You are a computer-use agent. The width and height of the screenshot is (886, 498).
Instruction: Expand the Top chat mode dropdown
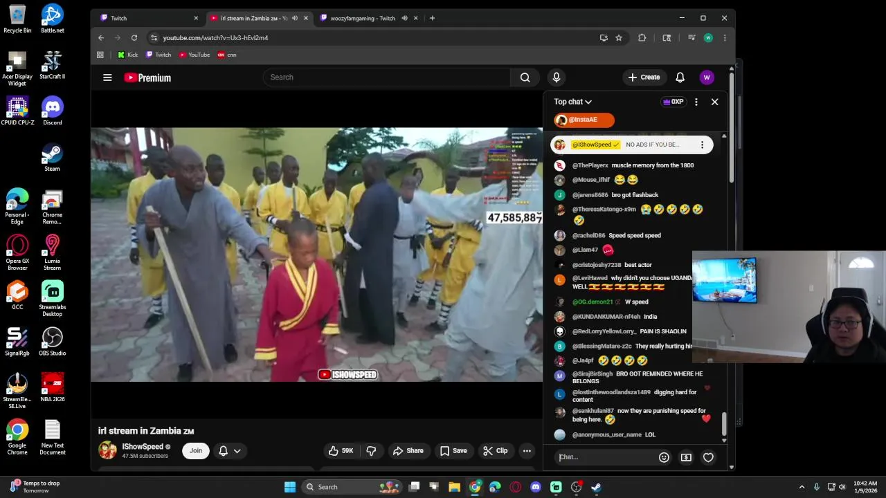click(x=573, y=102)
